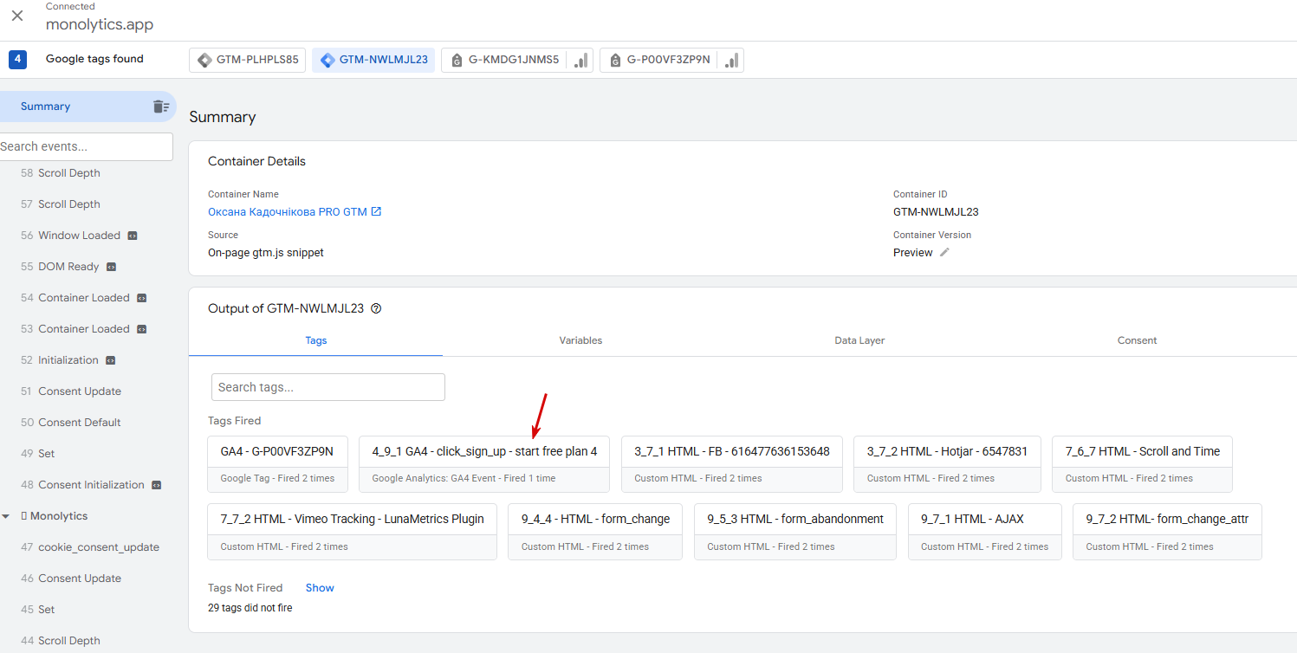Click the Search events field
The height and width of the screenshot is (653, 1297).
point(86,146)
